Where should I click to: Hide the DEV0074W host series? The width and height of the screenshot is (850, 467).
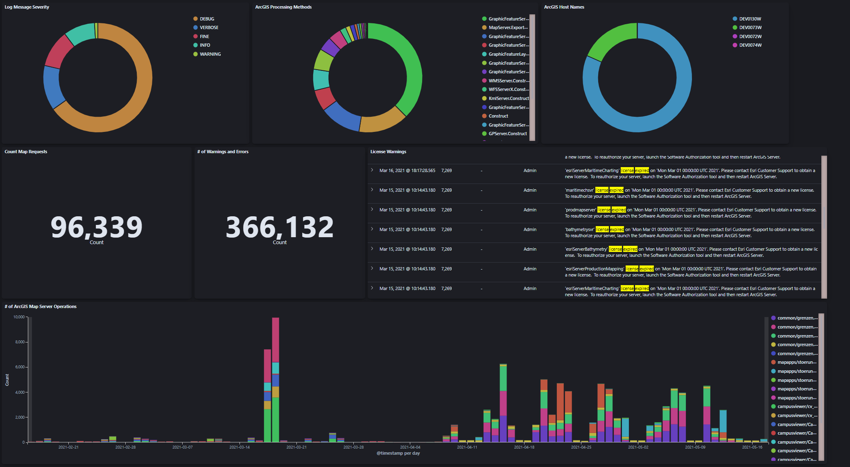tap(735, 45)
